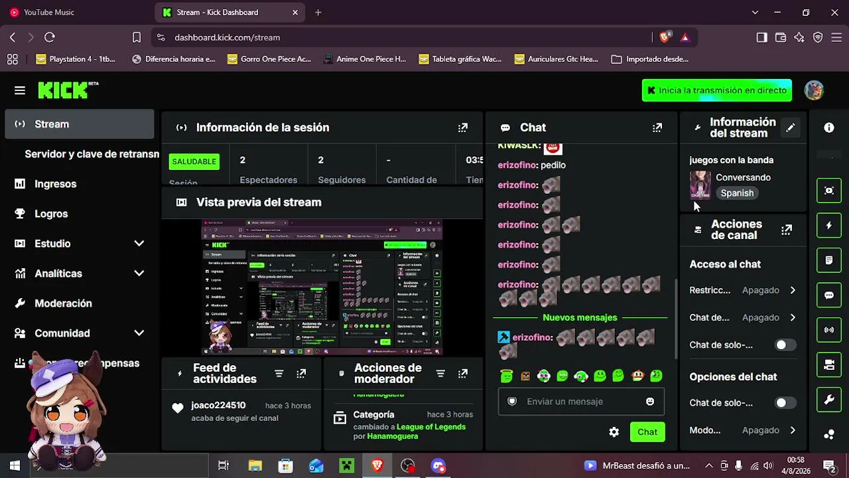
Task: Open the Brave Shields icon in address bar
Action: click(665, 37)
